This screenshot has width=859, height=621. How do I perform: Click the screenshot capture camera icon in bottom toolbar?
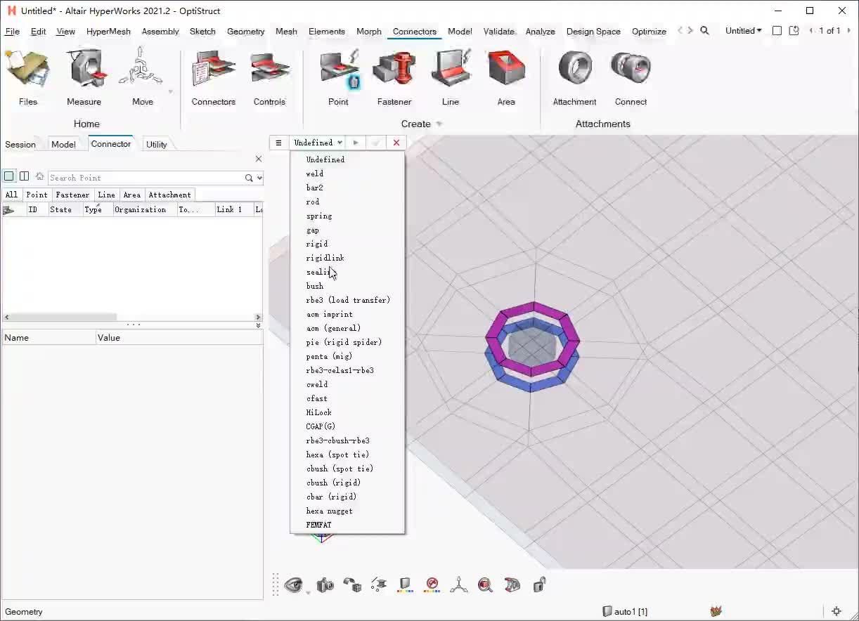tap(325, 584)
